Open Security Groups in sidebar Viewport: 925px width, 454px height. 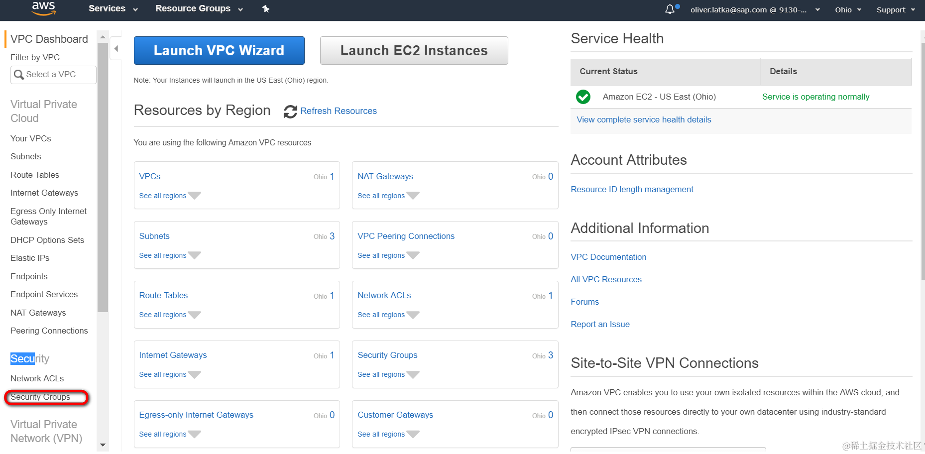(x=40, y=397)
